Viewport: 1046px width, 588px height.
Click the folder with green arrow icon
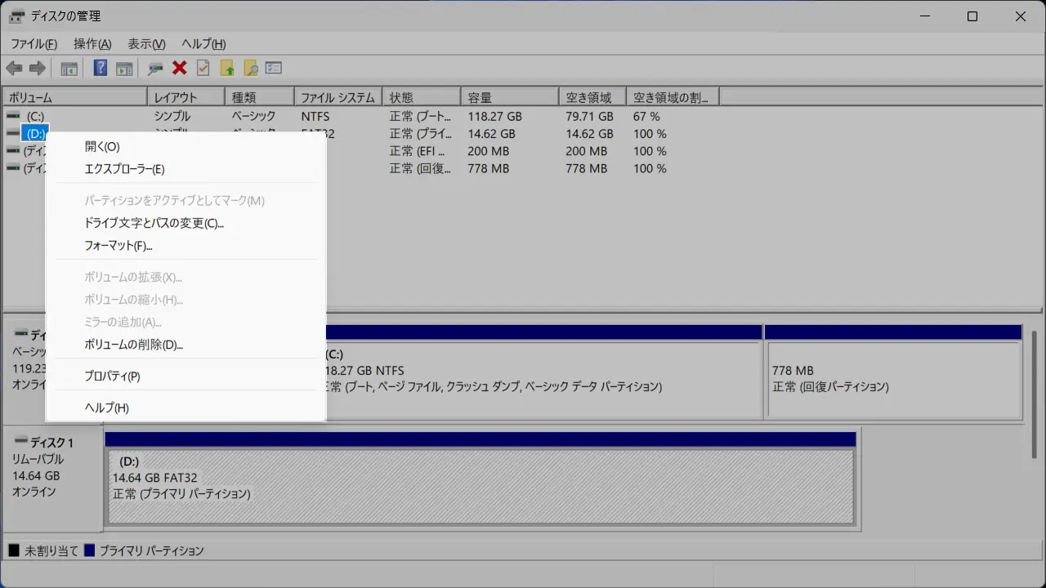[227, 69]
